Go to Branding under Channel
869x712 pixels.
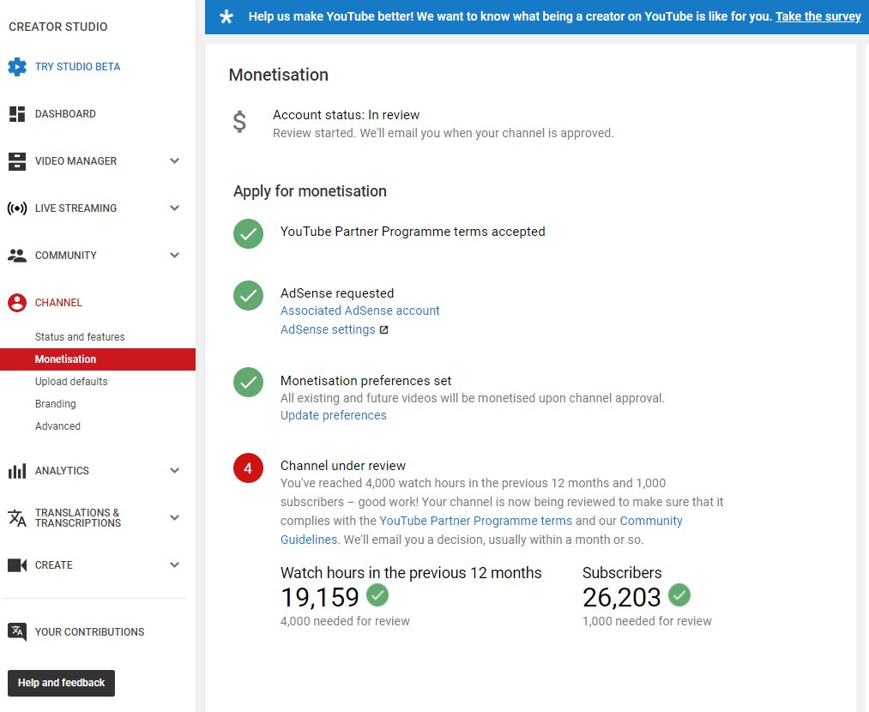[56, 404]
